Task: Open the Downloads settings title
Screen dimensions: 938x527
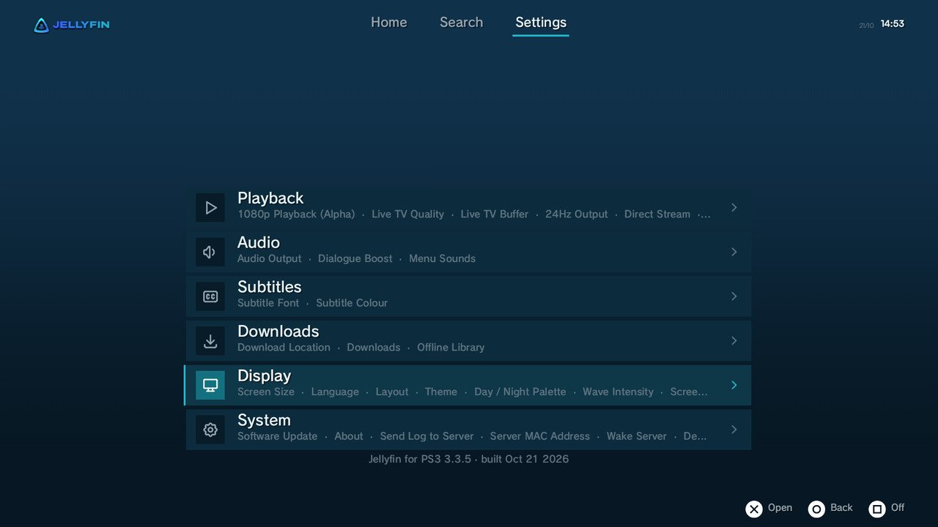Action: [278, 332]
